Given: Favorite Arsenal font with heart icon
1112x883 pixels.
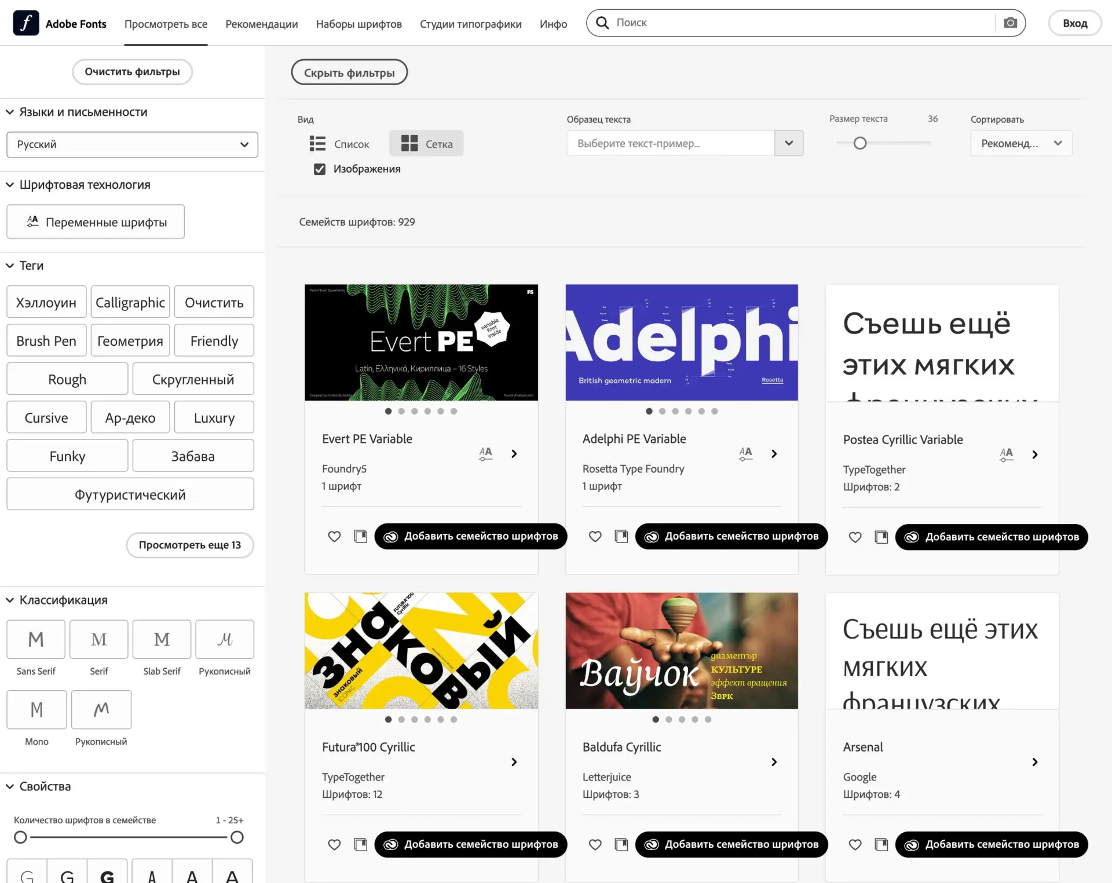Looking at the screenshot, I should 855,844.
